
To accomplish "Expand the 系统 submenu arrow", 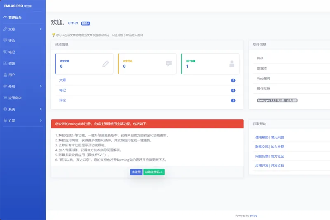I will point(41,109).
